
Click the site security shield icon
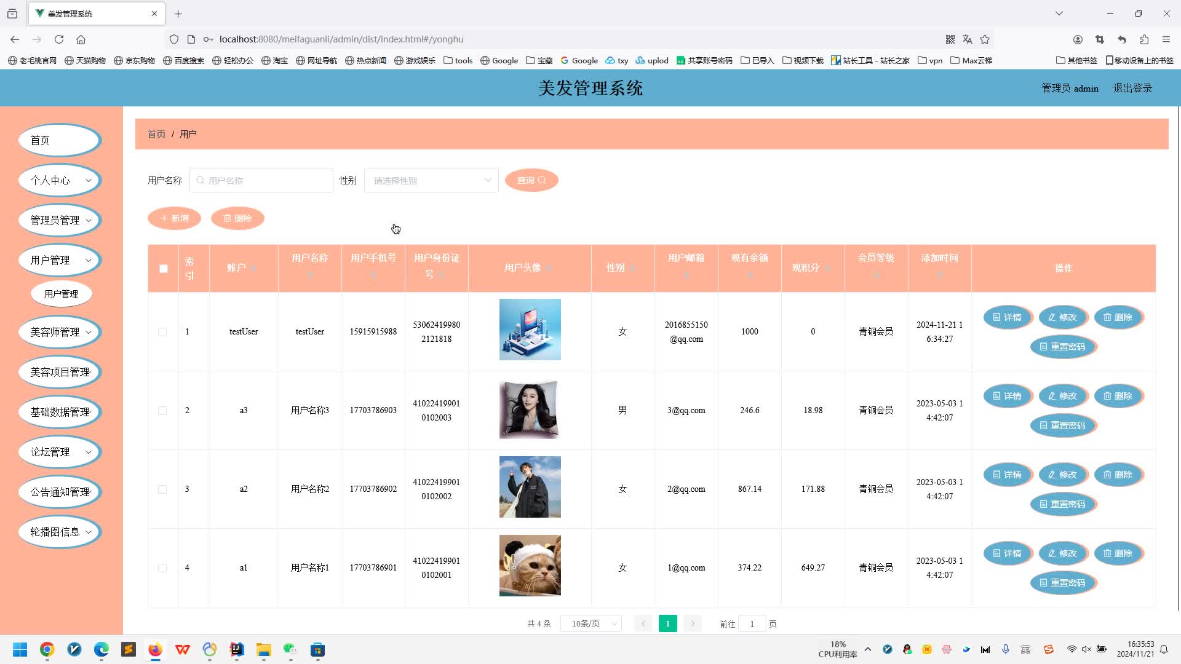click(174, 39)
